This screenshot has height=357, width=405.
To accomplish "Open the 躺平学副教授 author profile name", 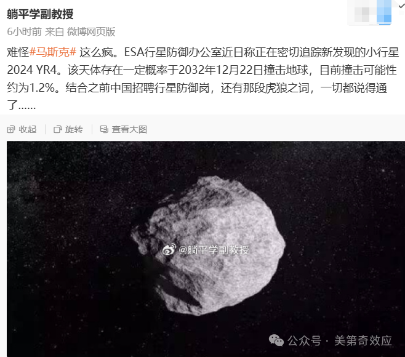I will 40,14.
